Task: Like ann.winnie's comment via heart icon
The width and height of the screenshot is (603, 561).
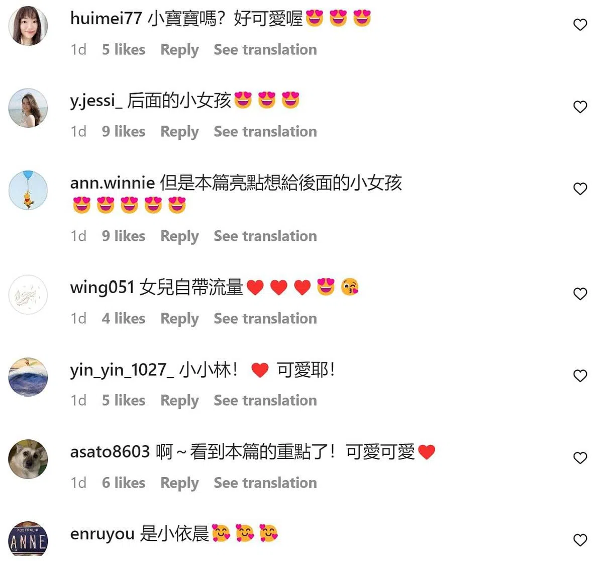Action: tap(580, 189)
